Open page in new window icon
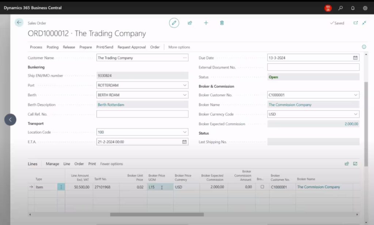 (355, 23)
